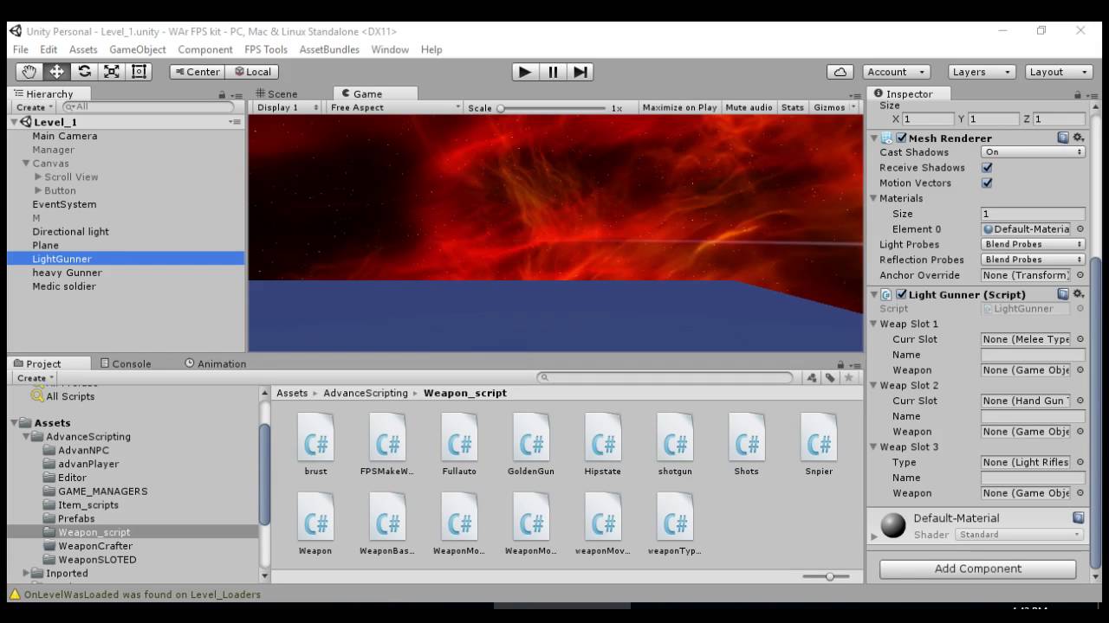Viewport: 1109px width, 623px height.
Task: Open the brust C# script
Action: pyautogui.click(x=315, y=445)
